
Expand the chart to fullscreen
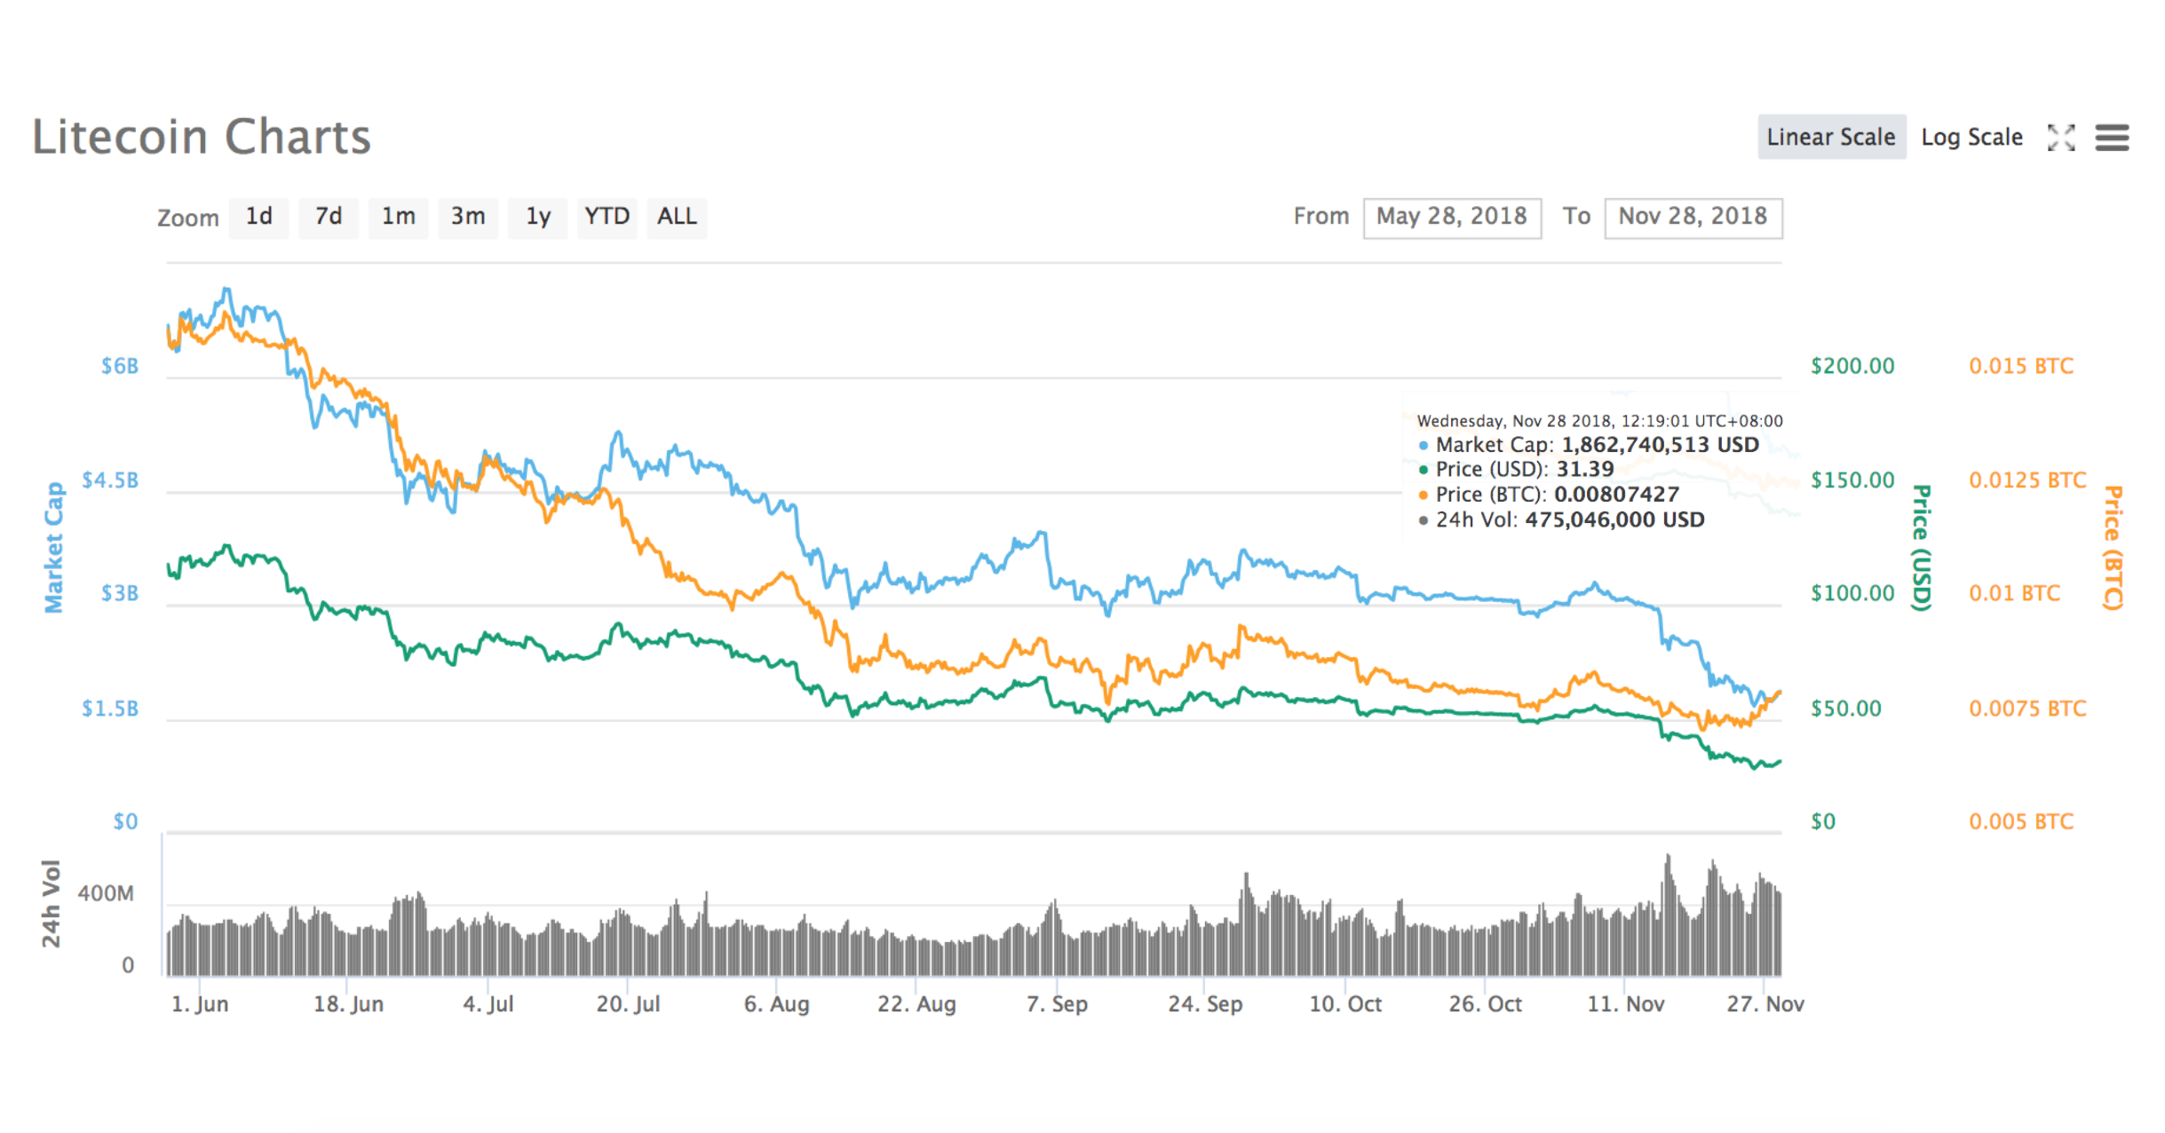[2062, 138]
